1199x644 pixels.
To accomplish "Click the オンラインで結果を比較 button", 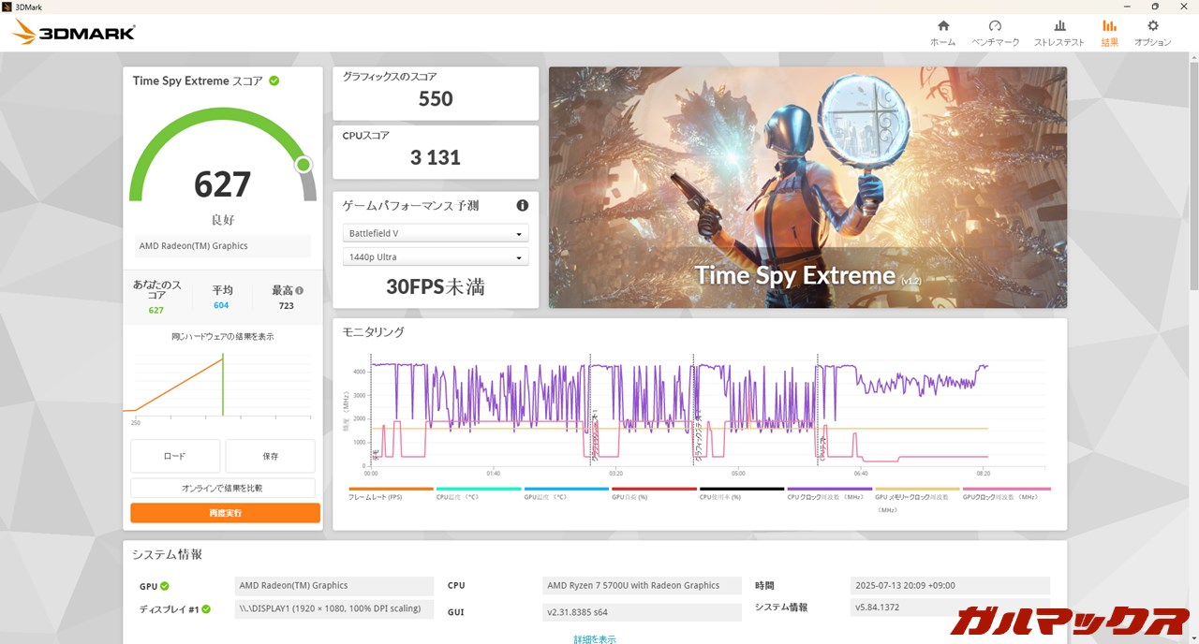I will pyautogui.click(x=223, y=488).
